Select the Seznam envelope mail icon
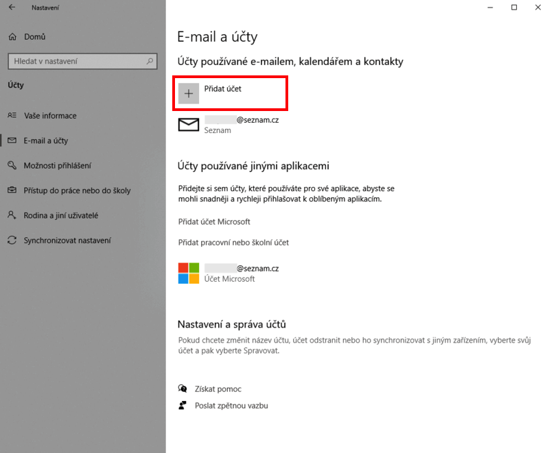Screen dimensions: 549x453 pos(189,125)
